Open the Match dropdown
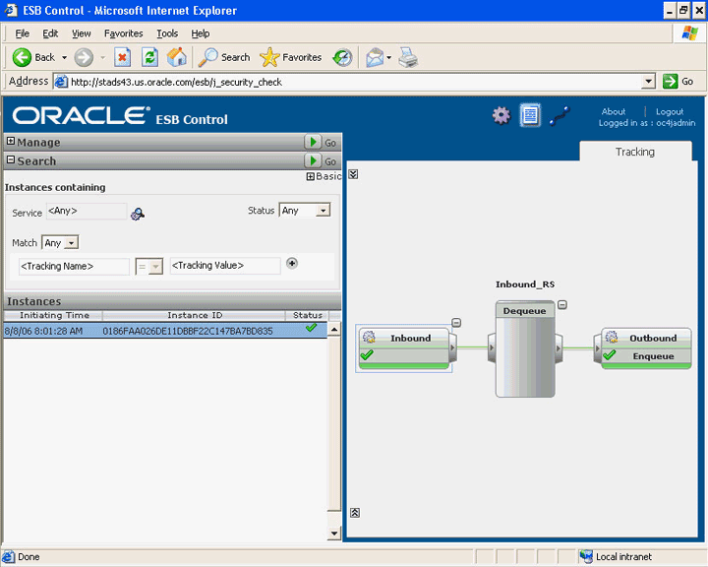 tap(72, 243)
